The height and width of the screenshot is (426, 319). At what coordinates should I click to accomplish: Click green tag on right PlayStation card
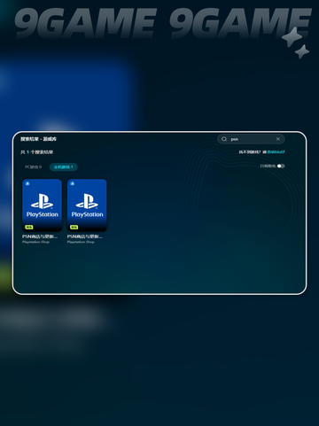(74, 227)
